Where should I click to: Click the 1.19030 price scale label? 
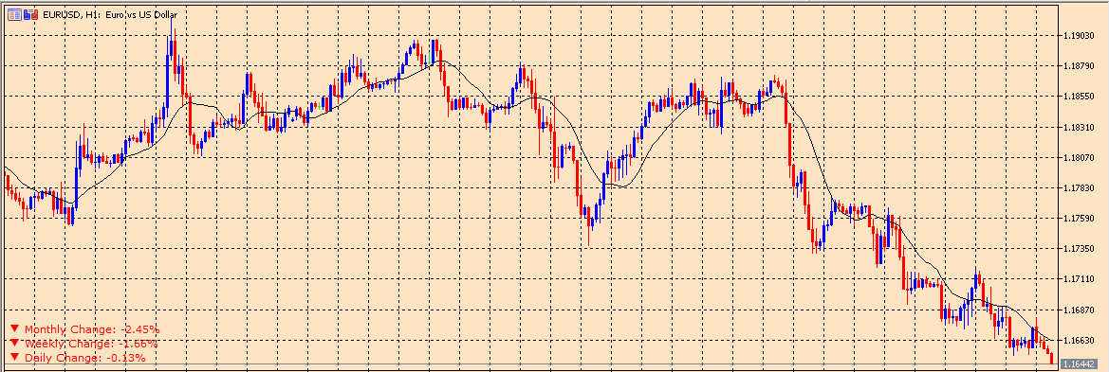[x=1080, y=35]
